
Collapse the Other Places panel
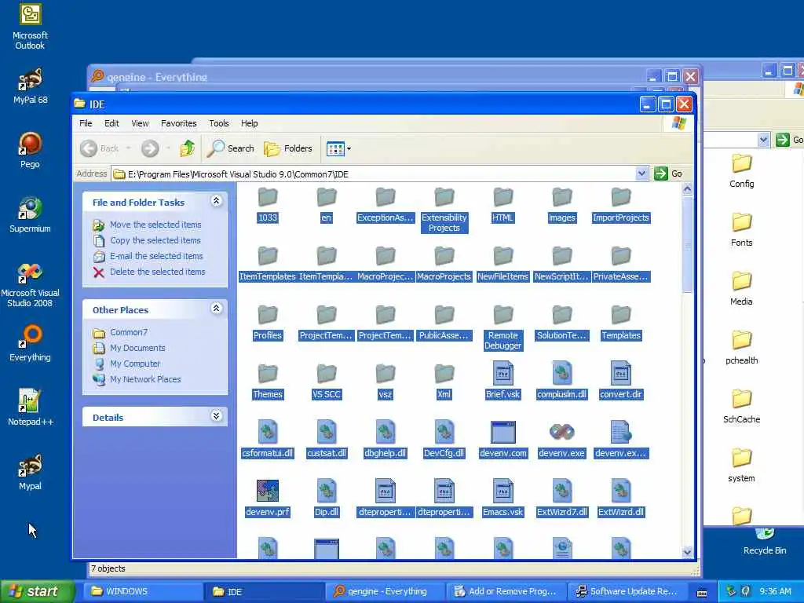tap(217, 308)
